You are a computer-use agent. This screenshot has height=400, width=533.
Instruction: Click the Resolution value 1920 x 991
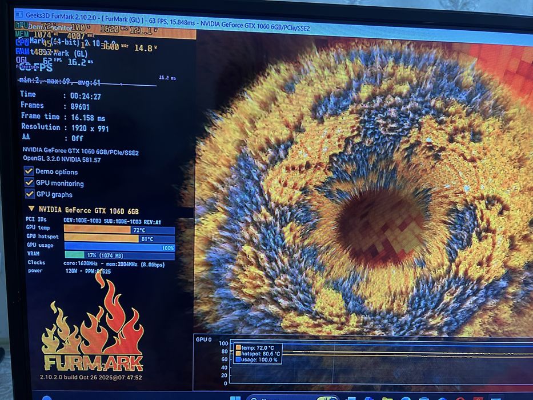[x=90, y=128]
